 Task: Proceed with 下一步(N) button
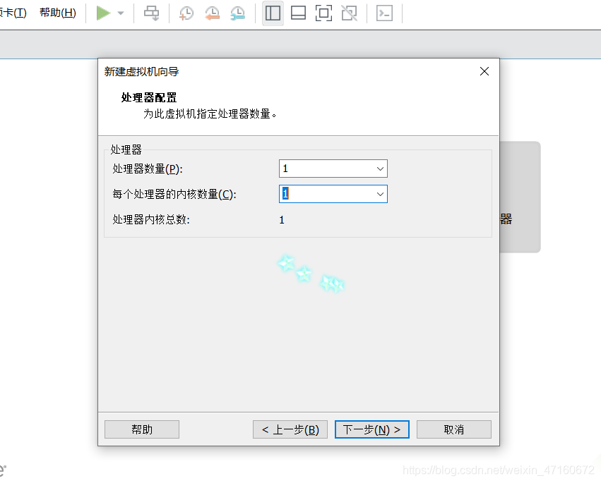[x=371, y=429]
